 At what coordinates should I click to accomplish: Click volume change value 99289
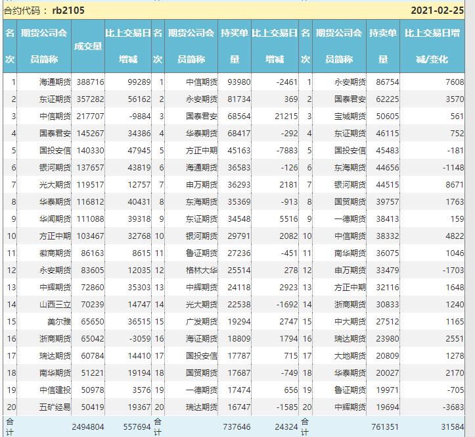pos(139,82)
